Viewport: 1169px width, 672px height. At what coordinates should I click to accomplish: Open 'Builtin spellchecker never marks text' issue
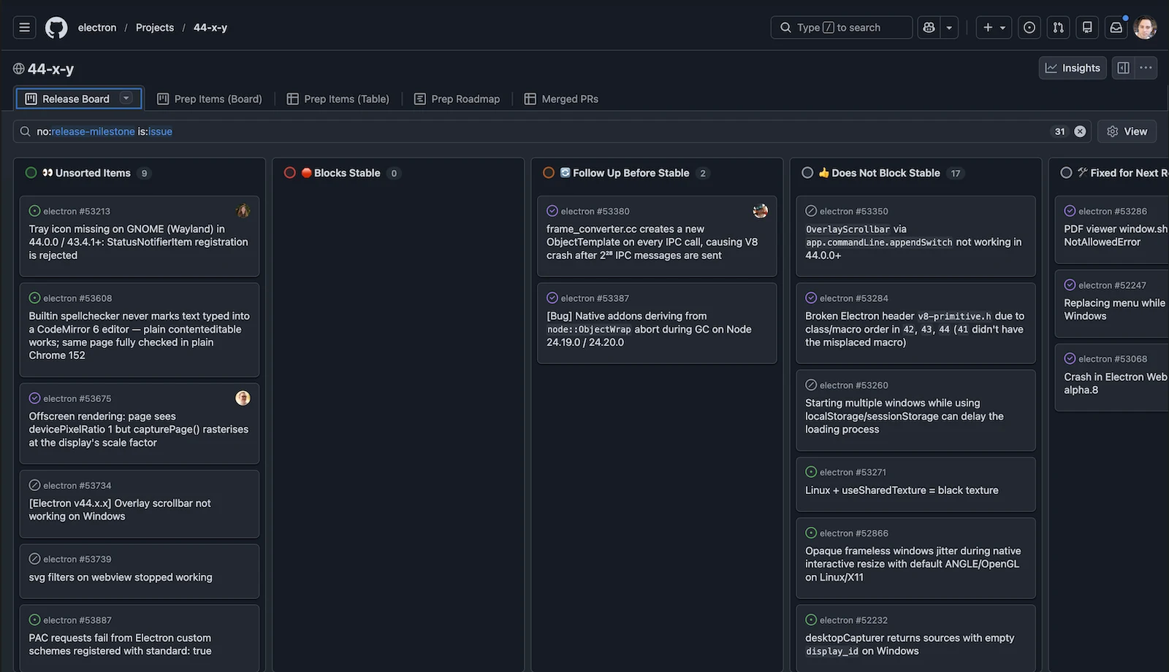pos(139,336)
